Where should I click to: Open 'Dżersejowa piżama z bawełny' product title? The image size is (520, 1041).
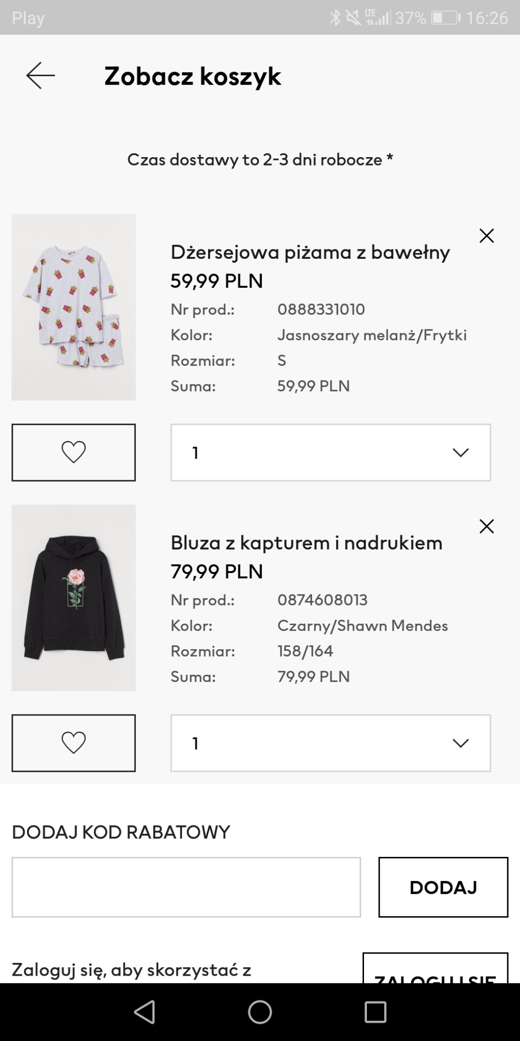coord(310,252)
